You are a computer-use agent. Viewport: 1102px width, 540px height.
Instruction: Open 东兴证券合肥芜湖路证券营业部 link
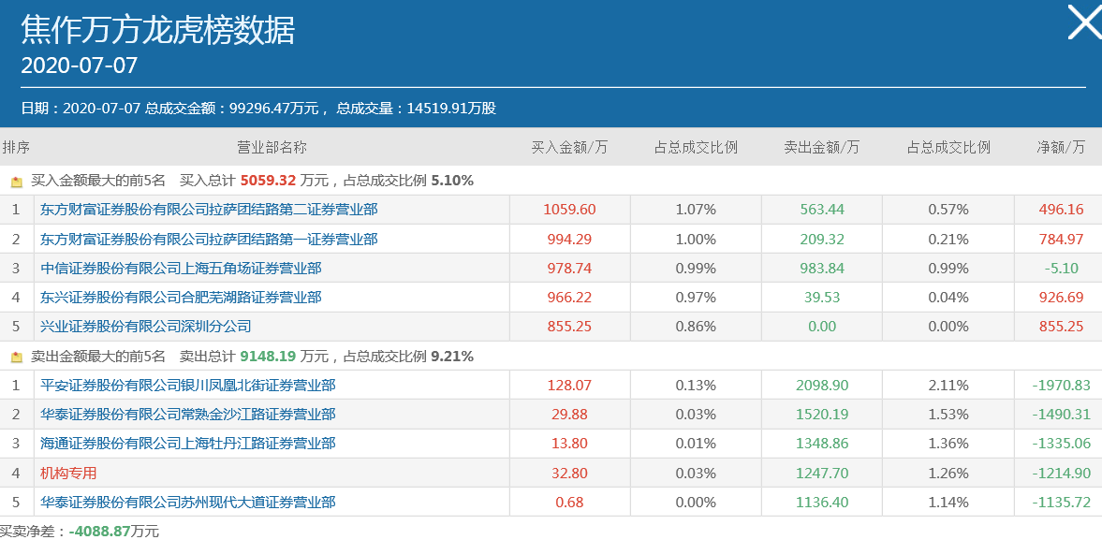[x=181, y=298]
